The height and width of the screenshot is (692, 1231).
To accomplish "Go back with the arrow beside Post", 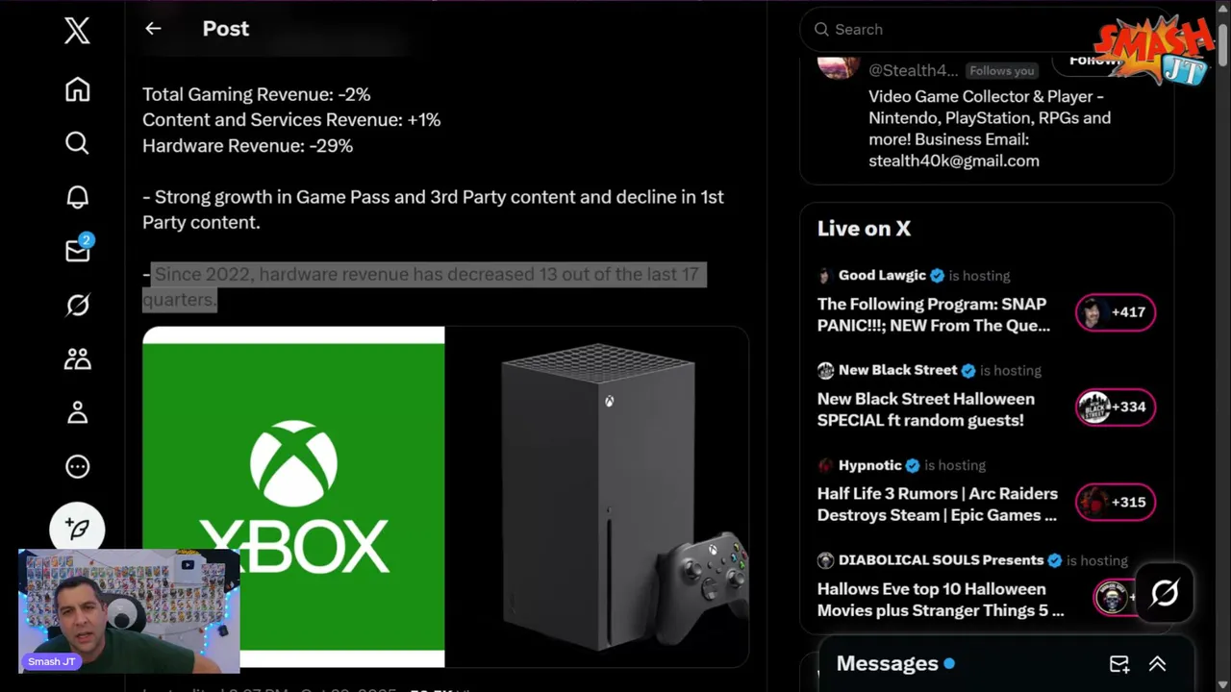I will pos(153,29).
